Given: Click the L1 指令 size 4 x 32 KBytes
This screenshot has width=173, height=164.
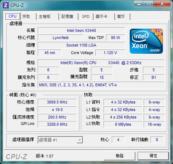Looking at the screenshot, I should (x=123, y=110).
